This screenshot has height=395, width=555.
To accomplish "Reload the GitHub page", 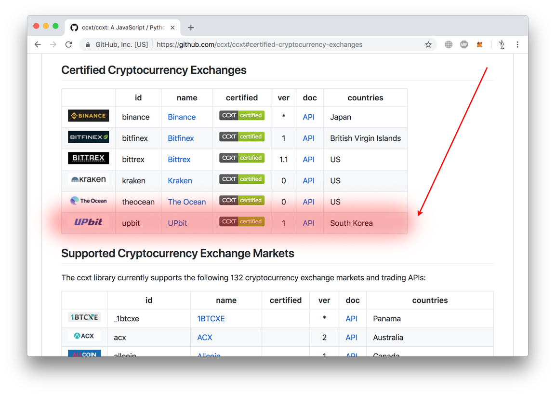I will click(68, 44).
